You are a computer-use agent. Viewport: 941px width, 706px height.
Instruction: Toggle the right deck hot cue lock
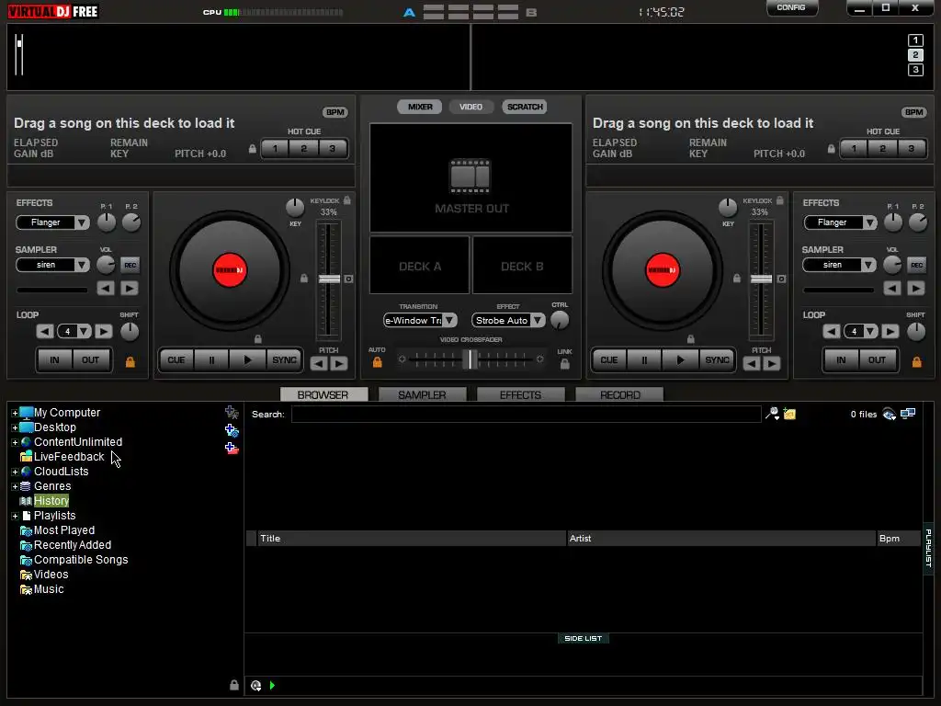coord(831,149)
